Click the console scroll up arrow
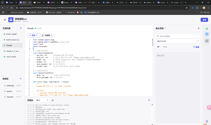Image resolution: width=211 pixels, height=125 pixels. pos(152,105)
